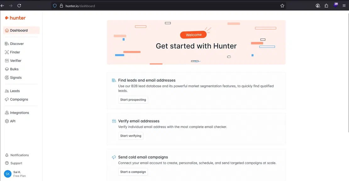Bookmark the page with star icon
Viewport: 349px width, 181px height.
(282, 6)
